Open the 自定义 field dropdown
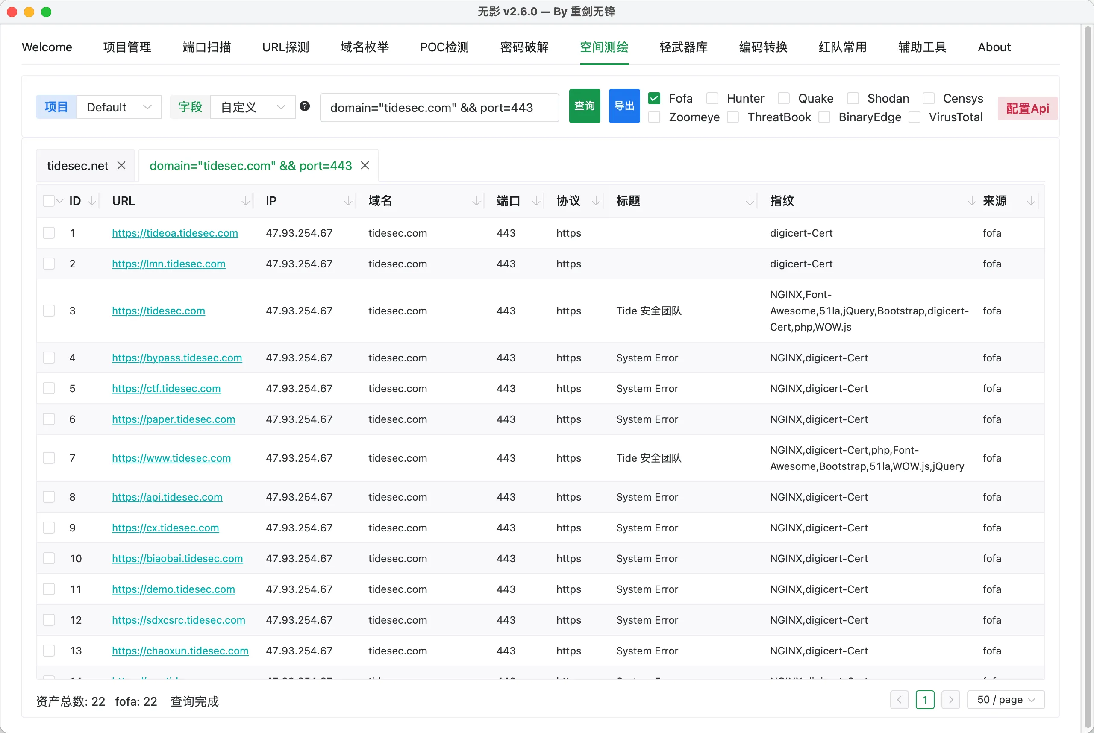 coord(253,107)
